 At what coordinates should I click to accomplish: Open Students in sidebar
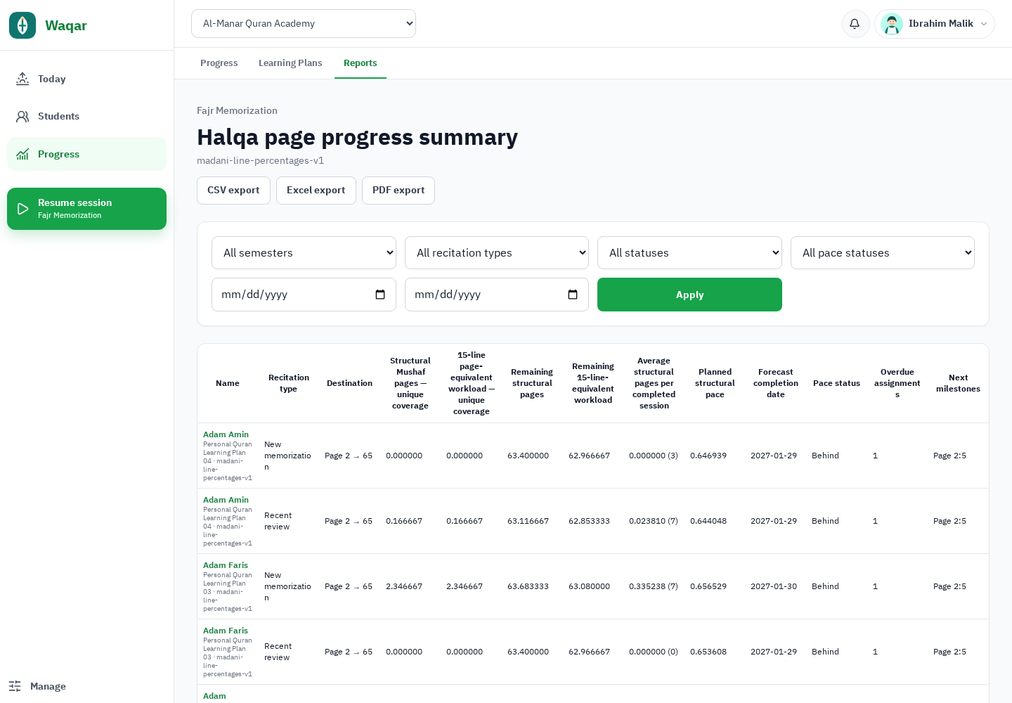coord(86,116)
